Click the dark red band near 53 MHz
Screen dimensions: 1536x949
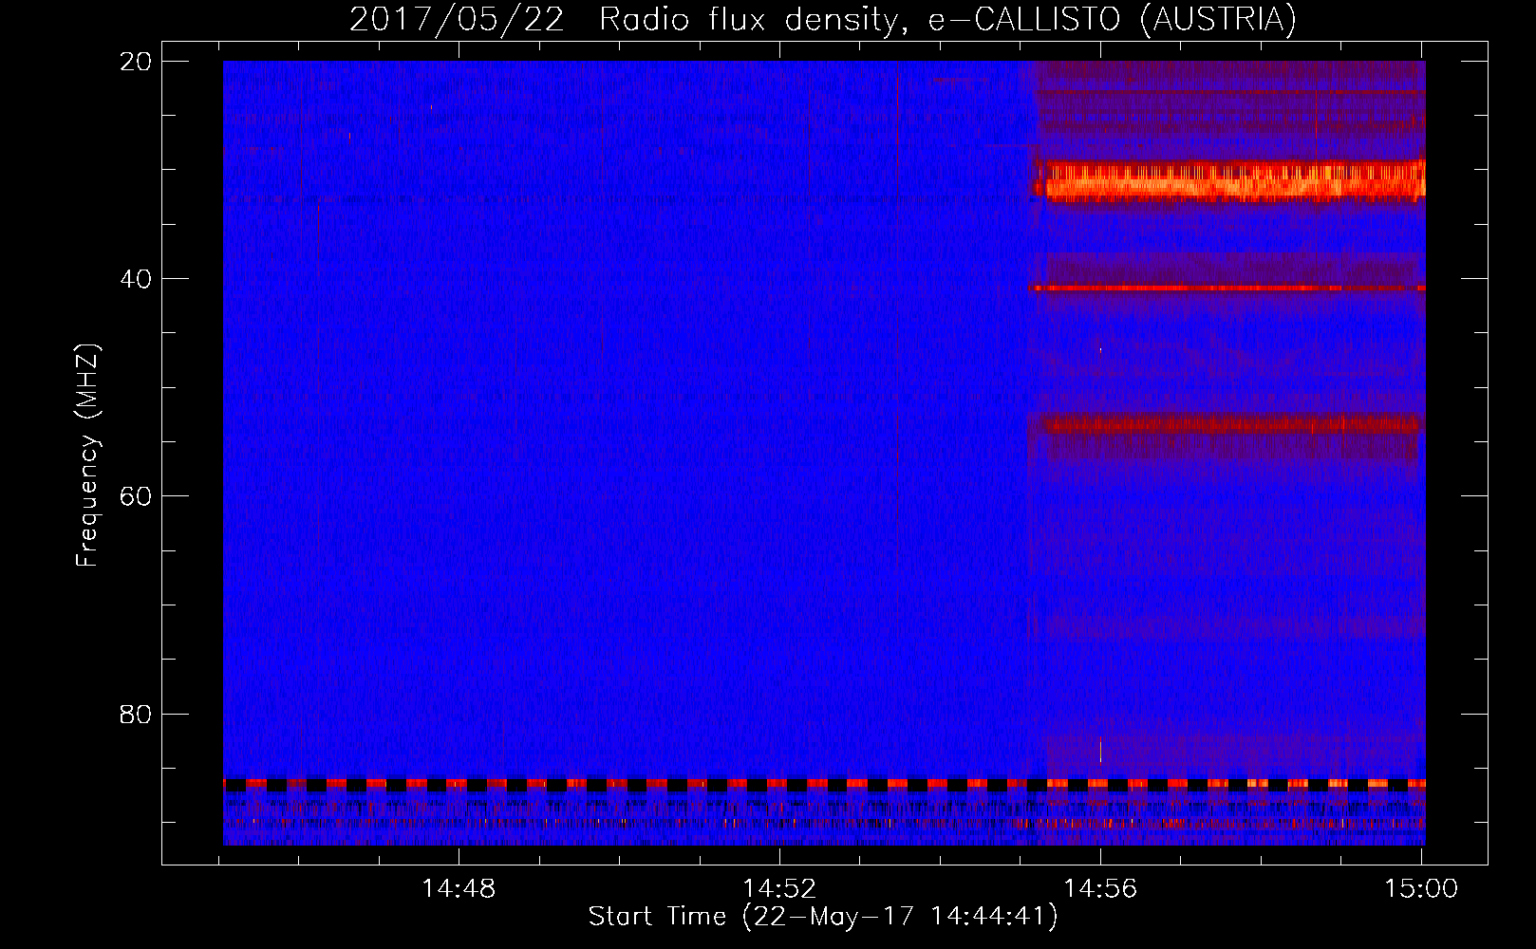click(1232, 423)
